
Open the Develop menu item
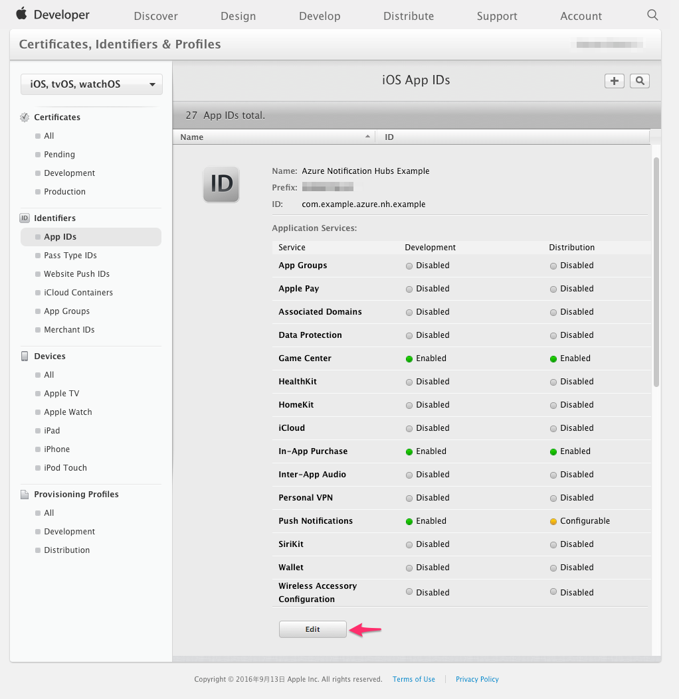click(320, 15)
